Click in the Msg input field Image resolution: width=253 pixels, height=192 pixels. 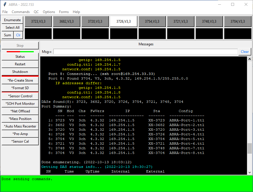145,52
